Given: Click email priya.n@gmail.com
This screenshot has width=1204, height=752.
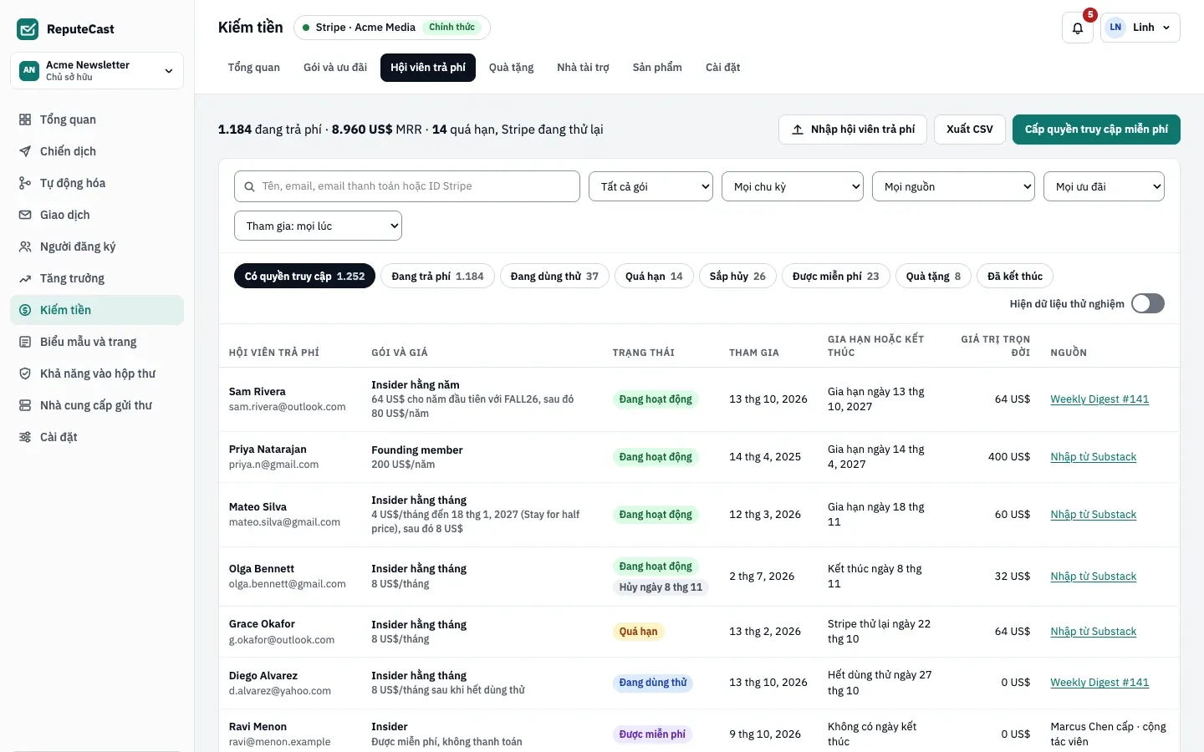Looking at the screenshot, I should (x=274, y=465).
